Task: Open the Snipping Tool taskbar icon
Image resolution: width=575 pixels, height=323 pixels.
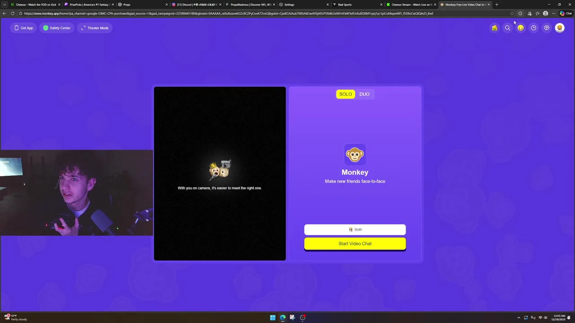Action: point(292,318)
